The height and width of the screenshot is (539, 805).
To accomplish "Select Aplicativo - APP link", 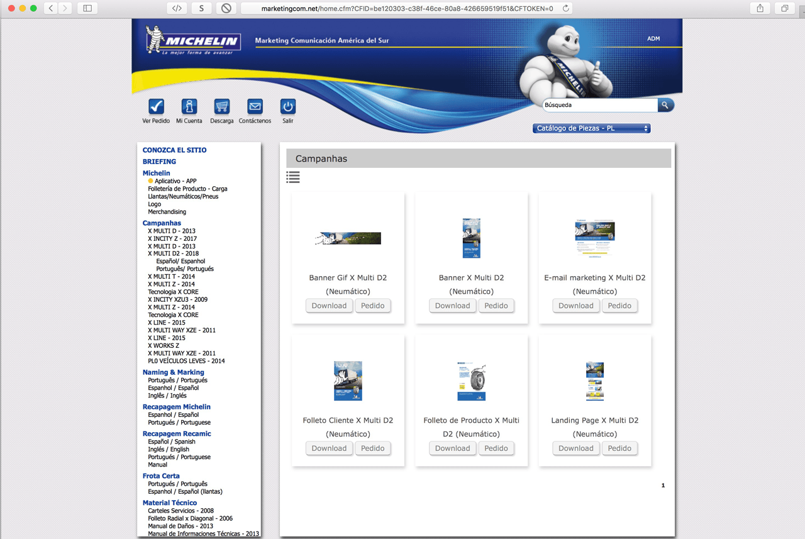I will (x=175, y=181).
